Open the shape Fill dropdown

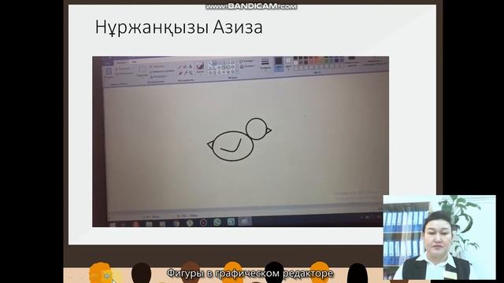248,66
